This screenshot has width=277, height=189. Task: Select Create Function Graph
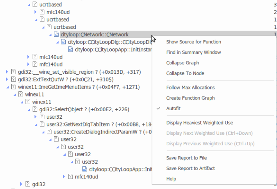click(190, 98)
